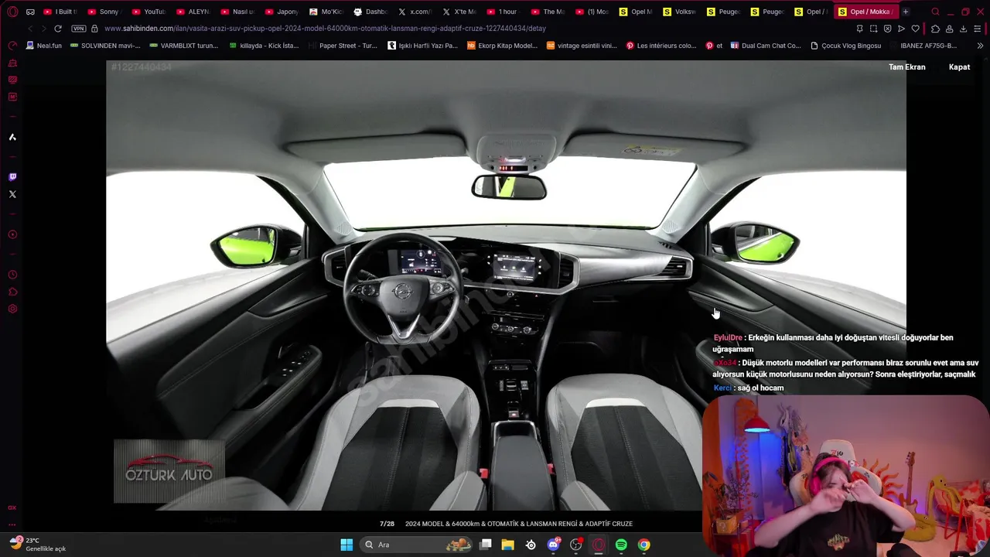Bookmark the page with the heart icon
990x557 pixels.
click(x=916, y=29)
